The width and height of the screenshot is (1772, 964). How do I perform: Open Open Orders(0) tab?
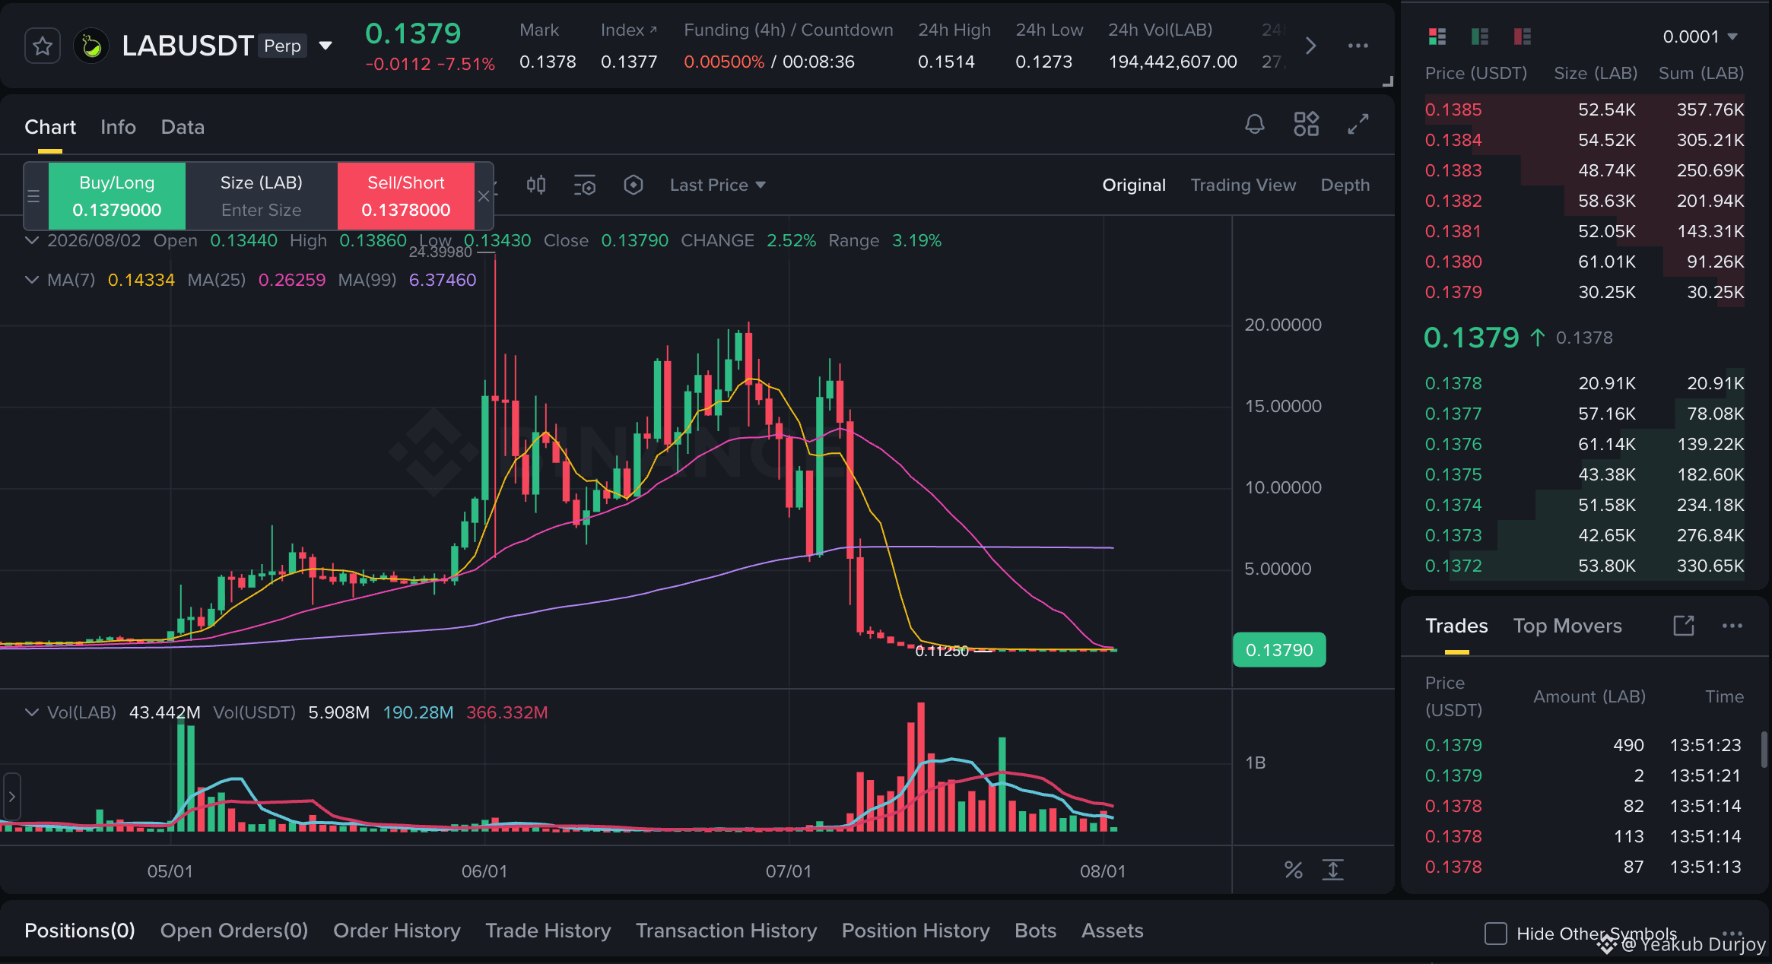click(x=233, y=931)
